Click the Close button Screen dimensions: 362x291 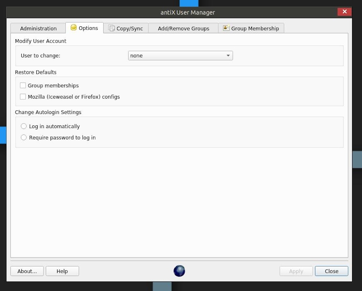coord(331,271)
